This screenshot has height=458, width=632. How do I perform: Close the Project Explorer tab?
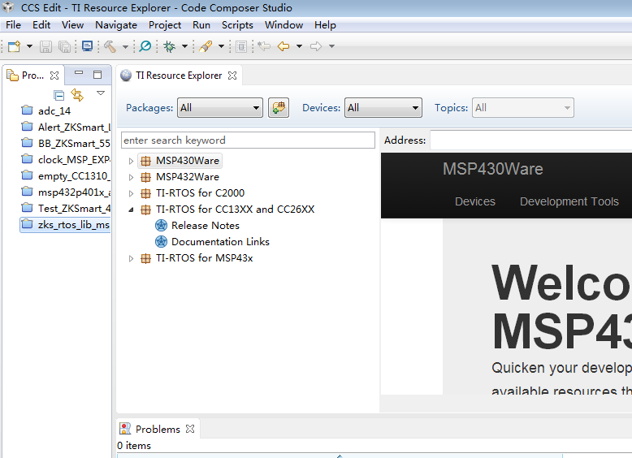click(54, 76)
